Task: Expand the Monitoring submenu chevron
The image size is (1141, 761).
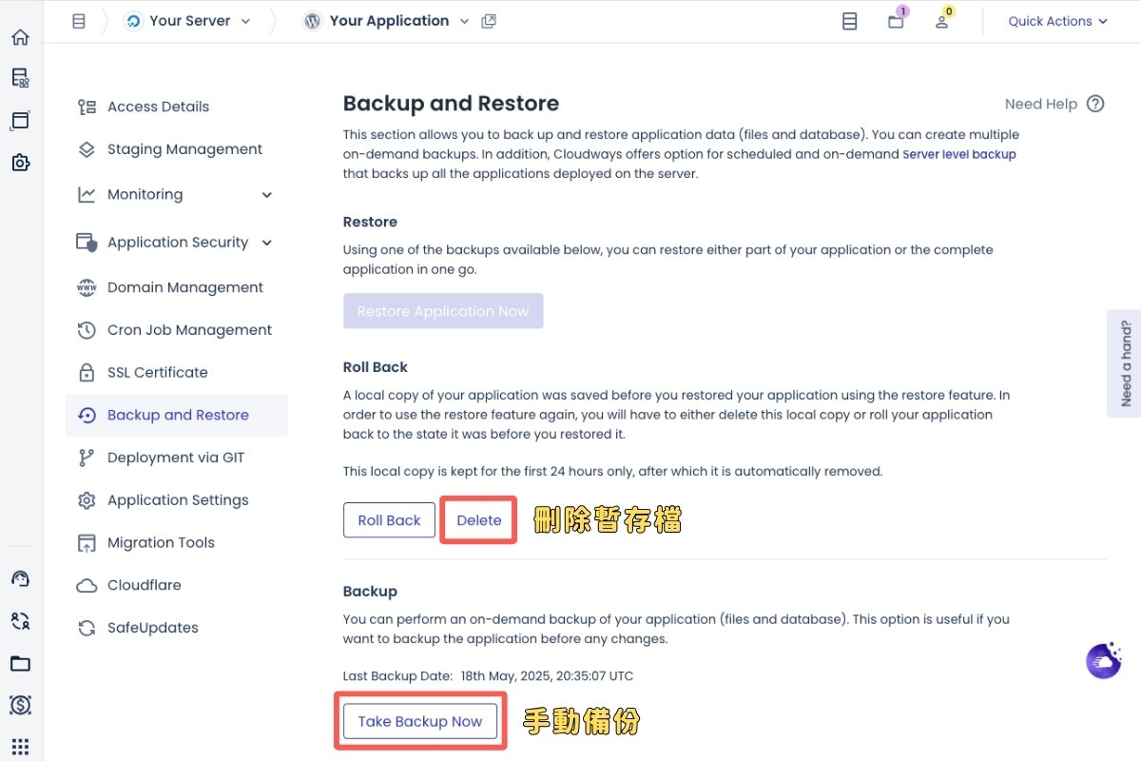Action: [x=267, y=195]
